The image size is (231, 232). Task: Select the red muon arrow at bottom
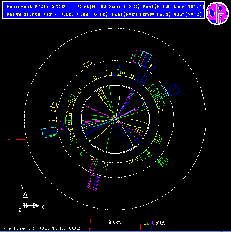pyautogui.click(x=90, y=222)
